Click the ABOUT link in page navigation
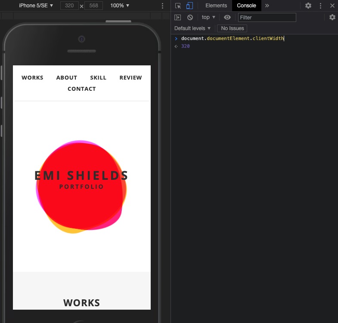Image resolution: width=338 pixels, height=323 pixels. [x=67, y=78]
